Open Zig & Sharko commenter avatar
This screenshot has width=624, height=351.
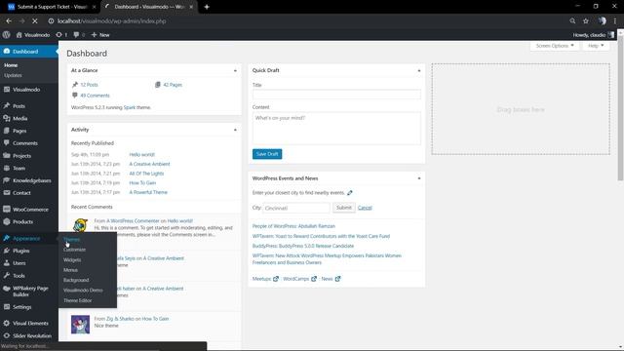point(80,325)
